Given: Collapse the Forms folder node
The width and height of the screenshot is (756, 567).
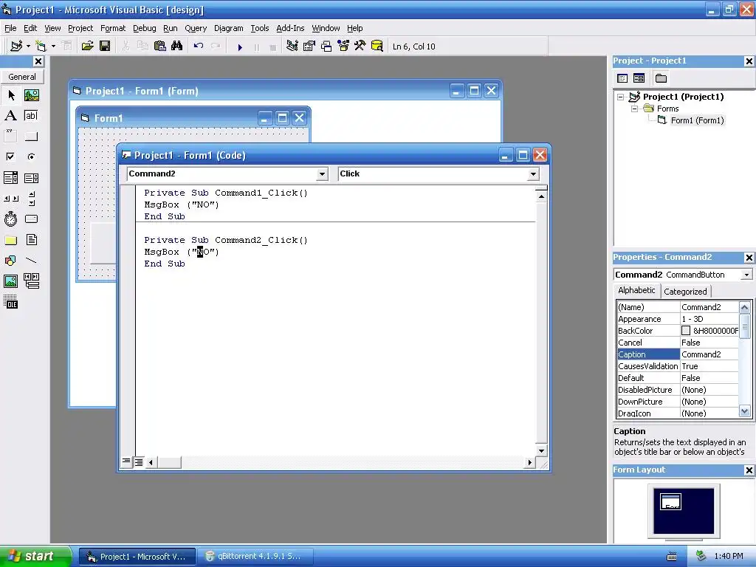Looking at the screenshot, I should click(x=634, y=109).
